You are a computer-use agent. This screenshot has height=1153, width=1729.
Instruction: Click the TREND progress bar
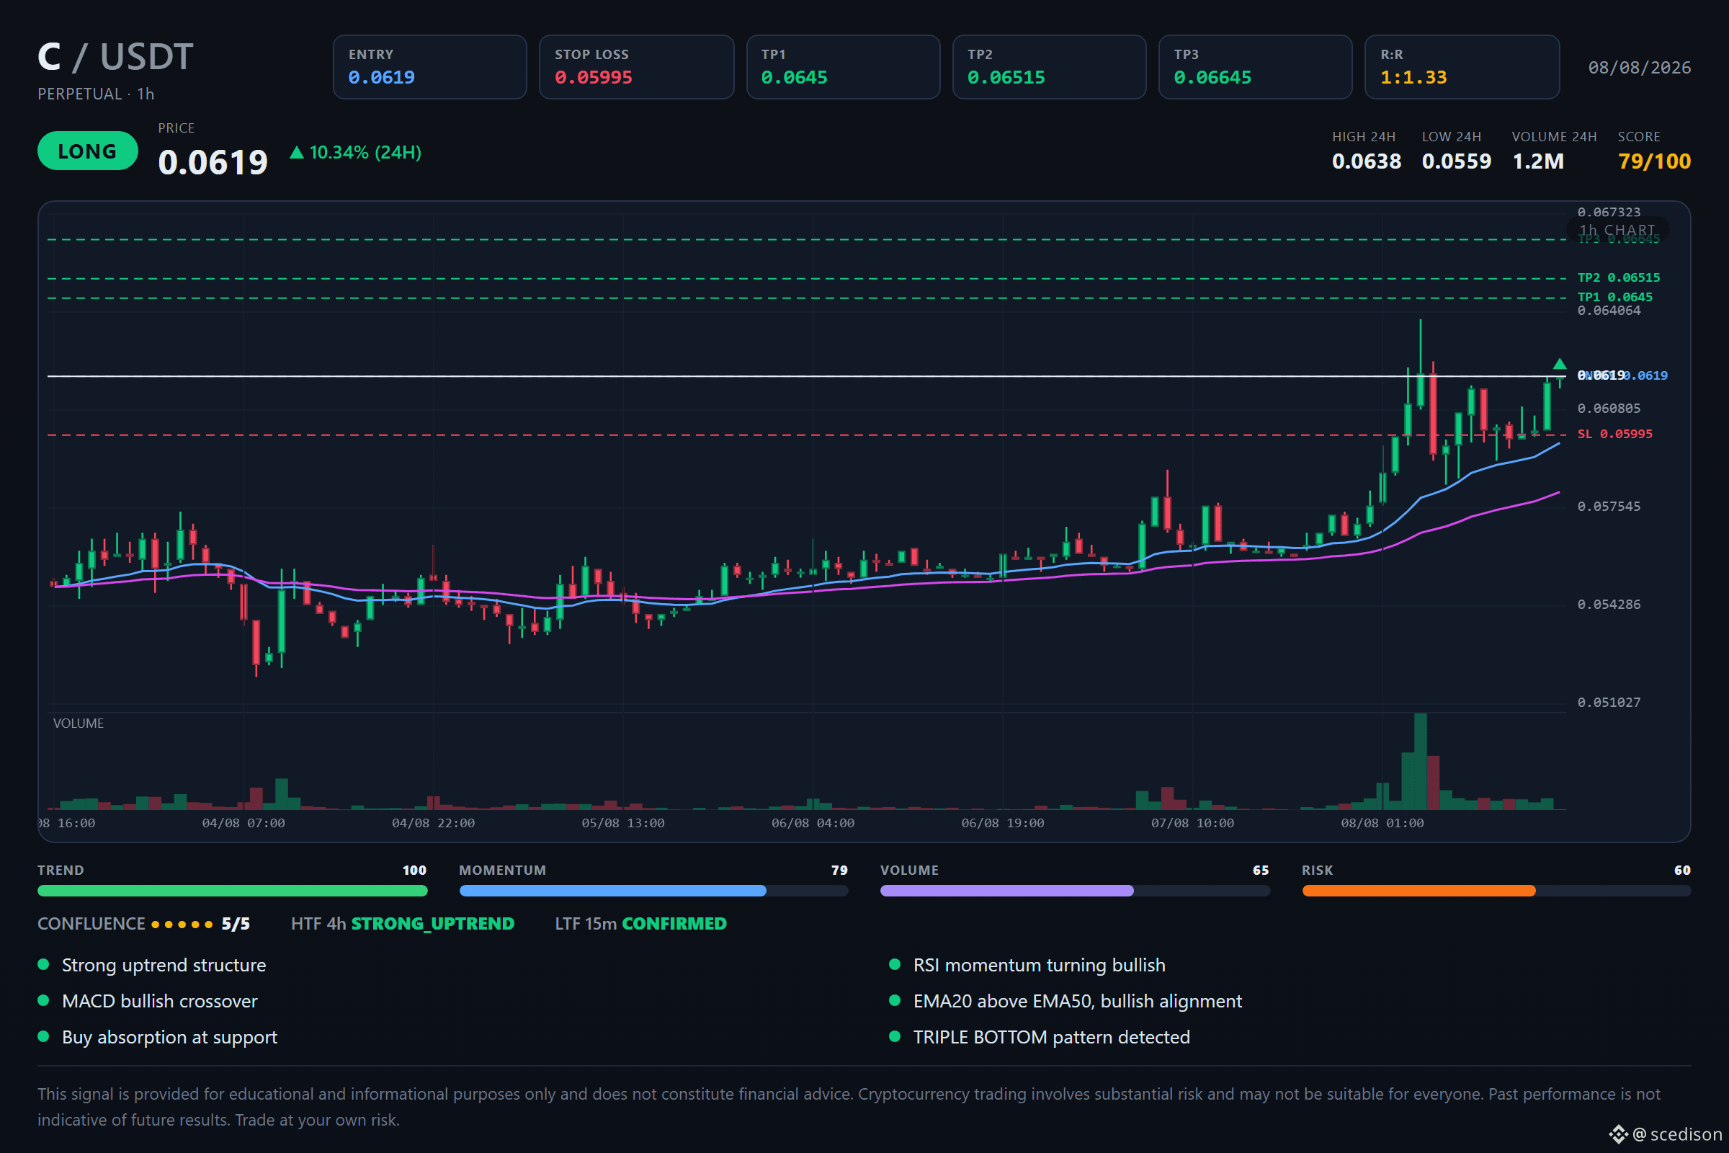tap(232, 891)
